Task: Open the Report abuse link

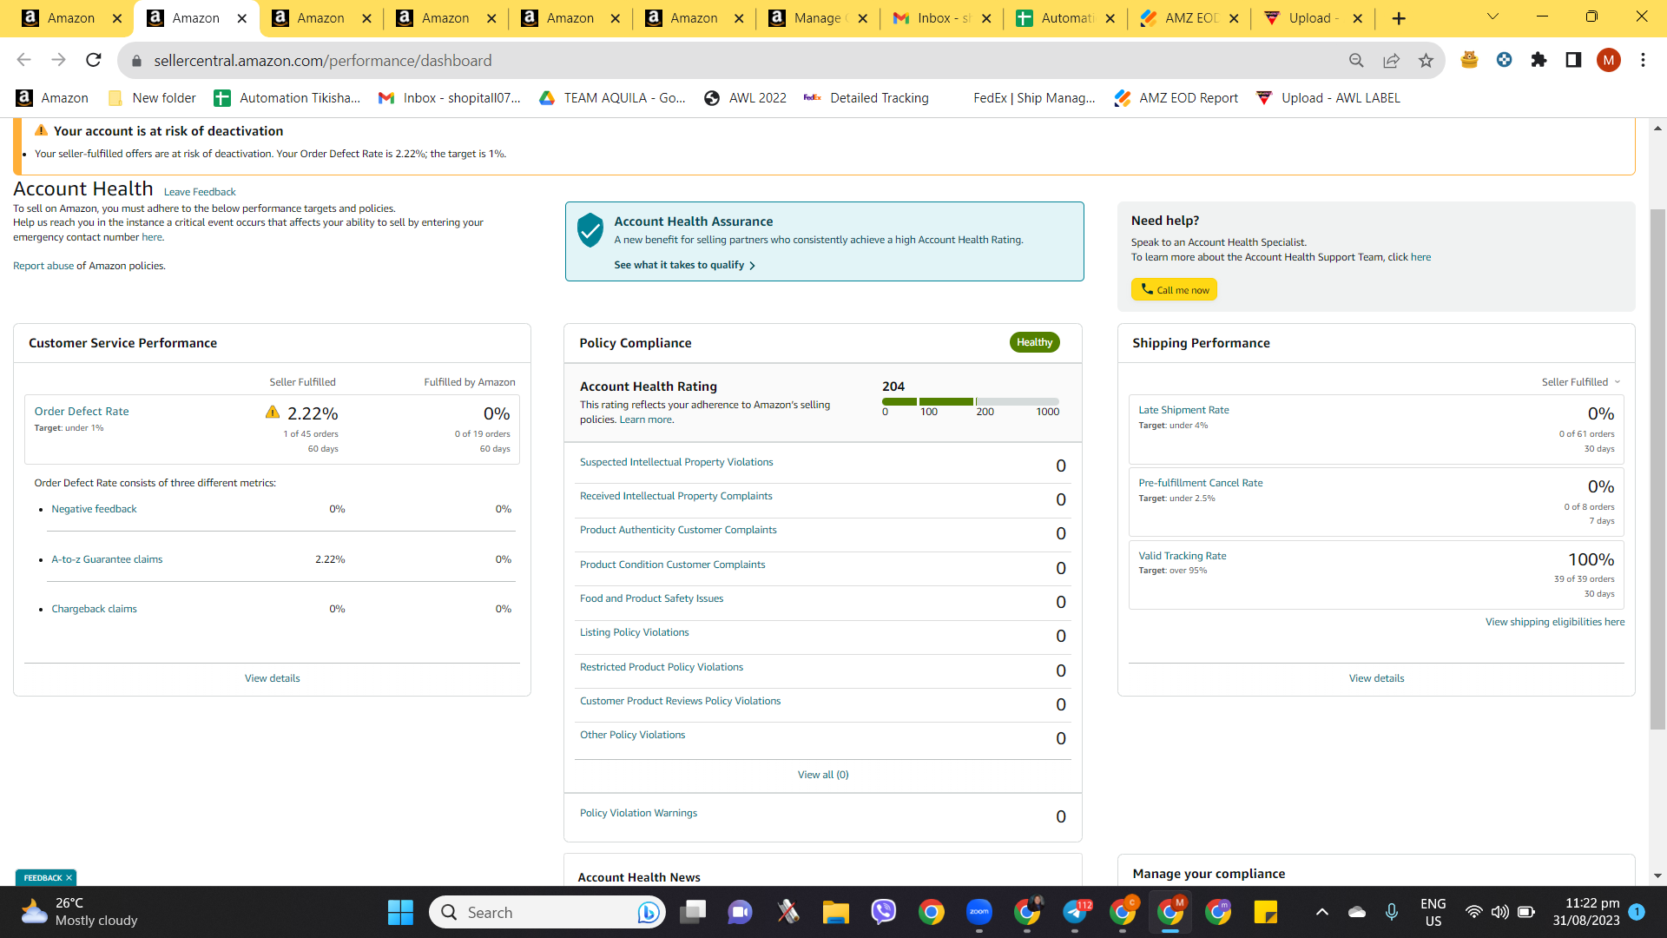Action: click(x=43, y=266)
